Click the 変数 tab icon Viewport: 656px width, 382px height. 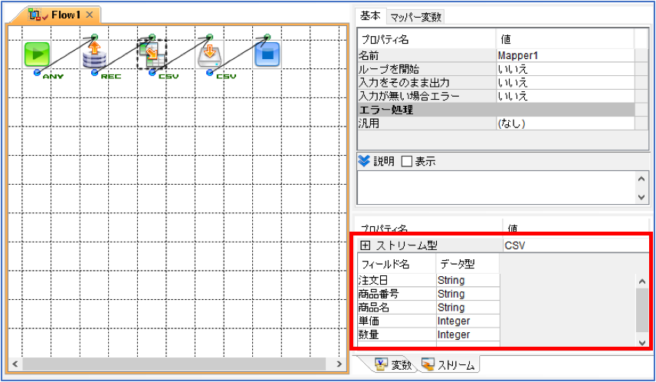[381, 364]
